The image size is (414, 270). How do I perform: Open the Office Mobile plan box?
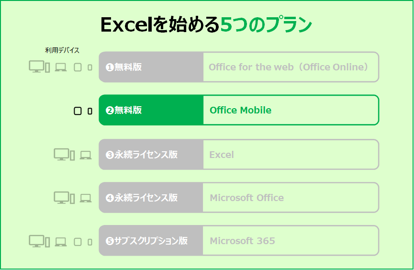[x=291, y=110]
